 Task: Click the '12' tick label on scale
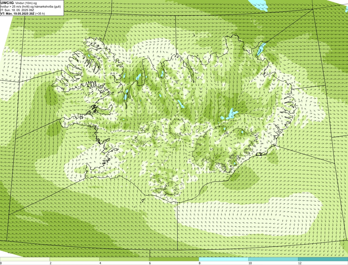coord(300,263)
